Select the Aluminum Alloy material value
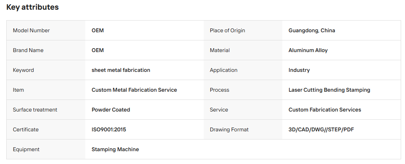Viewport: 405px width, 164px height. [308, 50]
